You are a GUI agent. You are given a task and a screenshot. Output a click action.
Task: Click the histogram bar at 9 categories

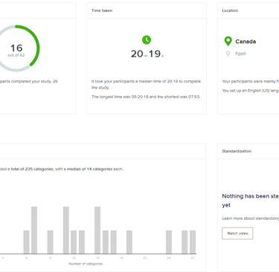(50, 242)
